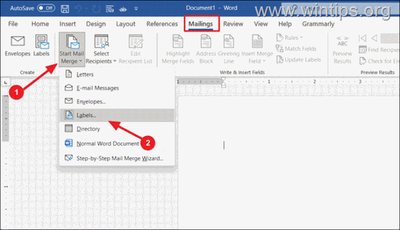Click the Undo arrow icon

point(78,9)
